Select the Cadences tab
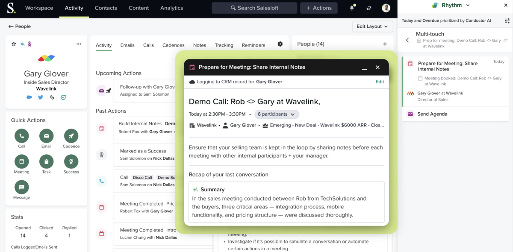The height and width of the screenshot is (252, 513). click(174, 45)
